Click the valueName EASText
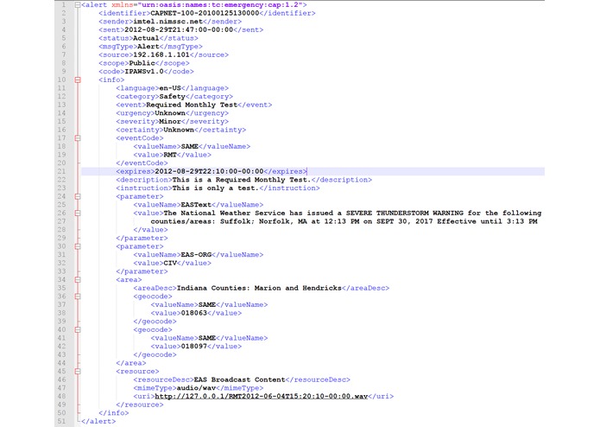The height and width of the screenshot is (427, 600). (x=196, y=205)
